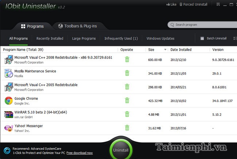
Task: Switch to Infrequently Used (1)
Action: (x=121, y=38)
